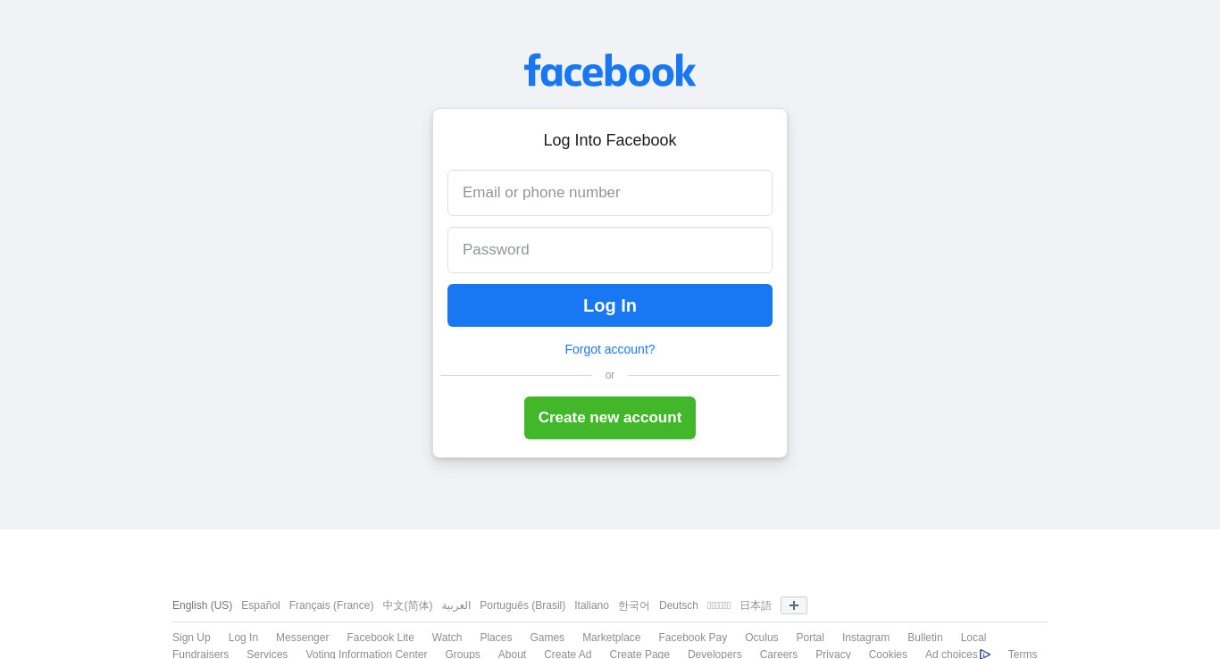This screenshot has height=659, width=1220.
Task: Click the blue Log In button
Action: point(610,305)
